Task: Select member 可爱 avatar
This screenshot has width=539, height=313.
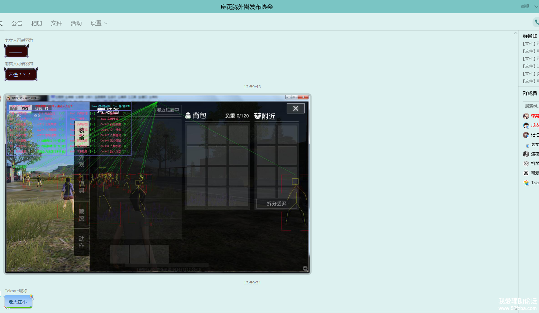Action: 526,173
